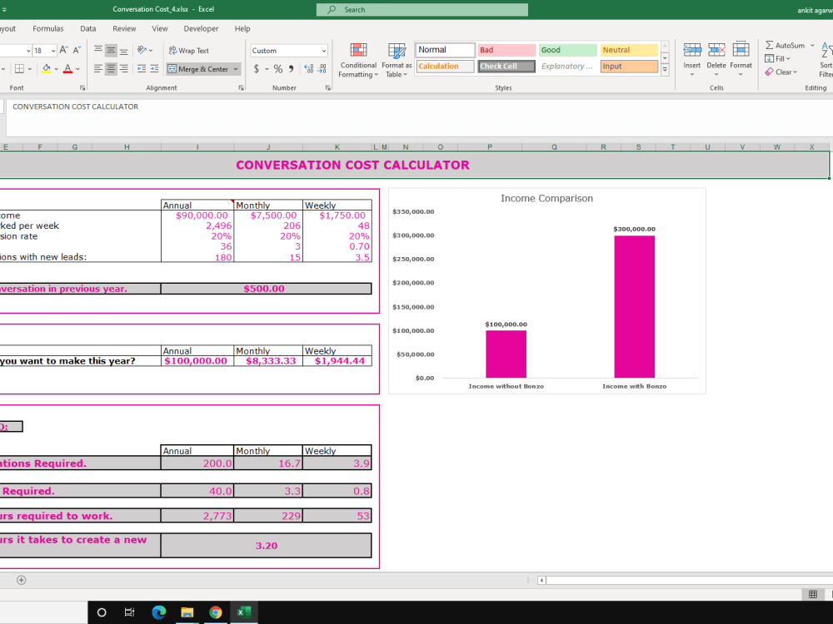Apply yellow highlight fill color

pos(45,67)
